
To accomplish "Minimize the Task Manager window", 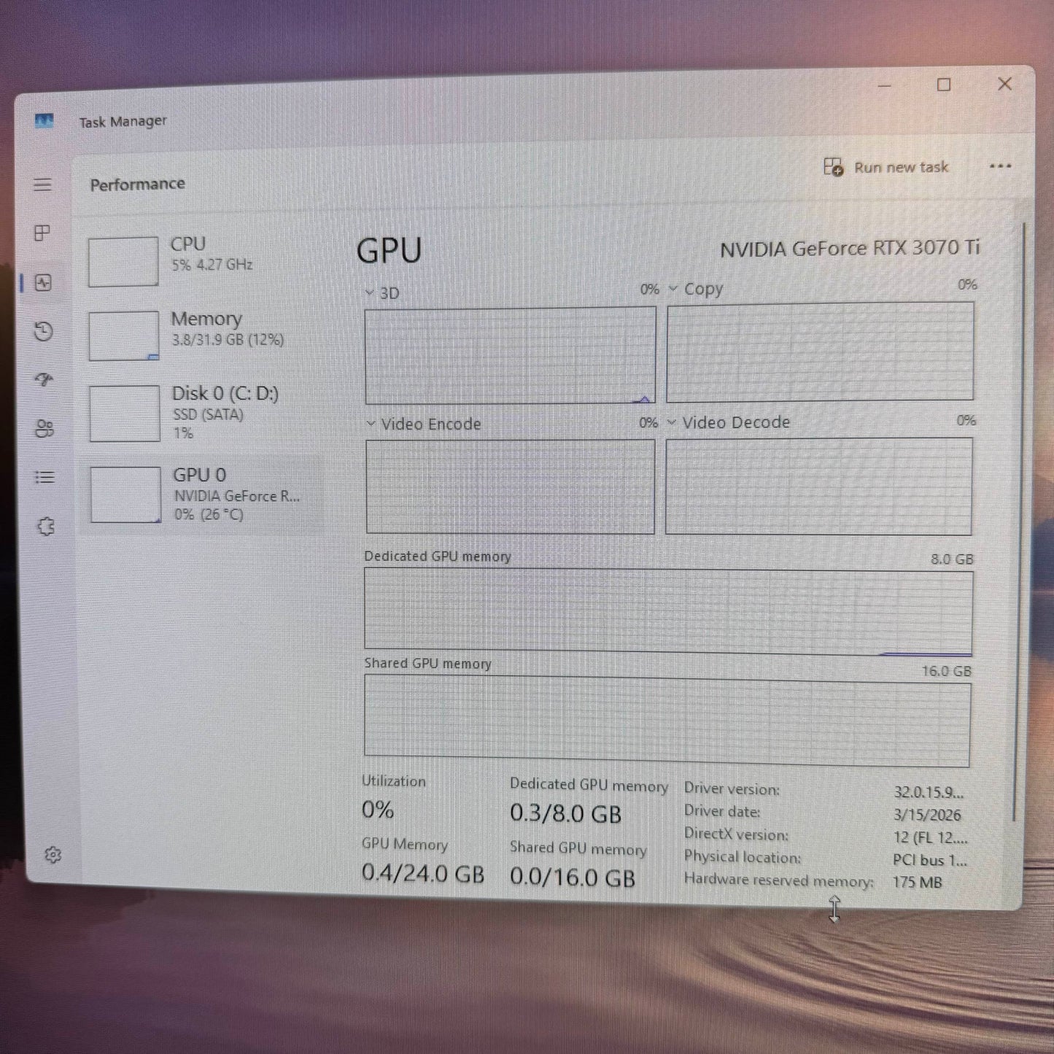I will point(884,85).
